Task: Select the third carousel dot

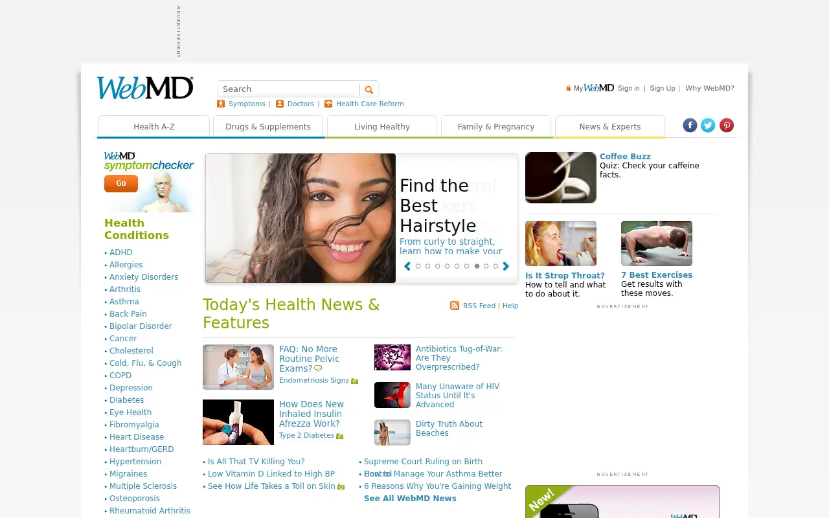Action: tap(437, 266)
